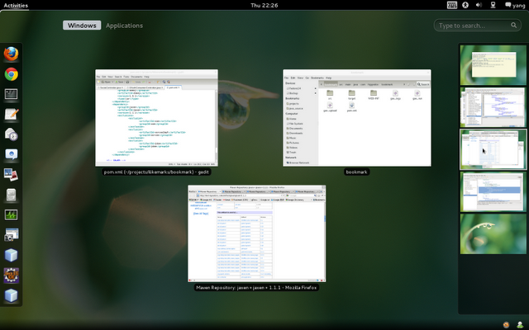Open the gedit notepad-and-pencil dash icon
This screenshot has width=529, height=330.
point(11,114)
